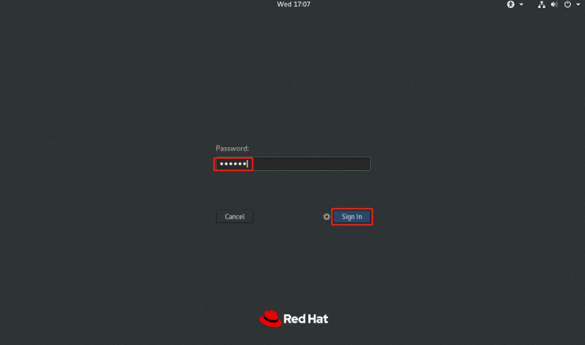Image resolution: width=585 pixels, height=345 pixels.
Task: Open the Wed 17:07 clock menu
Action: point(293,5)
